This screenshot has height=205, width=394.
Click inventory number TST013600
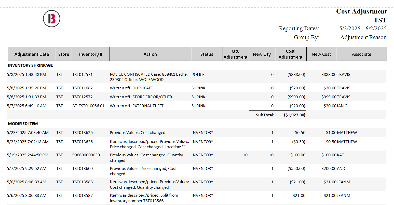point(83,168)
